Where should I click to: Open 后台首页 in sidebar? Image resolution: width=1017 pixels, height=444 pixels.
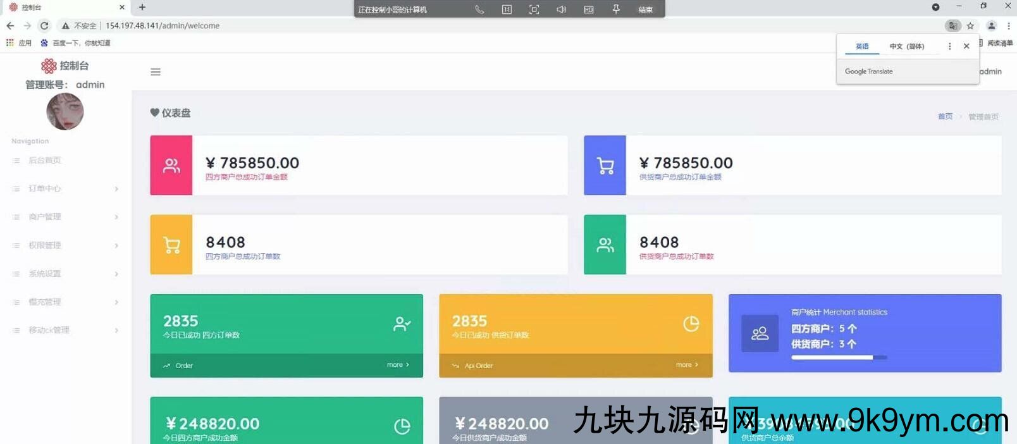coord(45,161)
